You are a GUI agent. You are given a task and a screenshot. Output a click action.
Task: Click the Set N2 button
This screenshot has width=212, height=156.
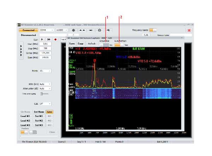tap(39, 121)
